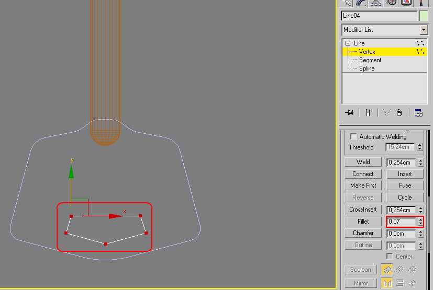Image resolution: width=433 pixels, height=290 pixels.
Task: Click the Weld button
Action: 363,162
